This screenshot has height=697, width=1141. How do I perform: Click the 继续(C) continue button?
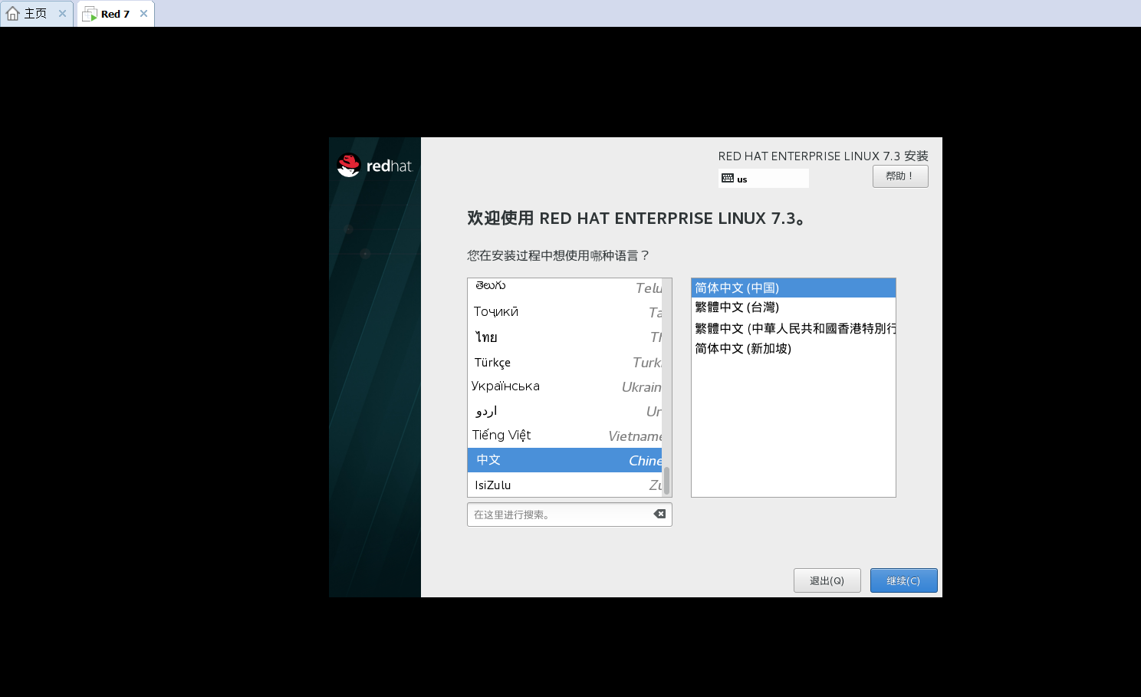(904, 580)
